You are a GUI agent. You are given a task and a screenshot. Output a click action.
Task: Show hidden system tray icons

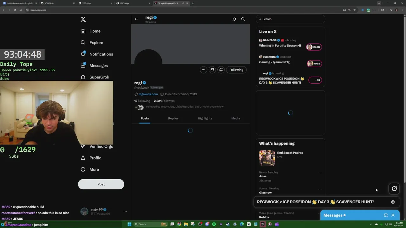point(372,224)
